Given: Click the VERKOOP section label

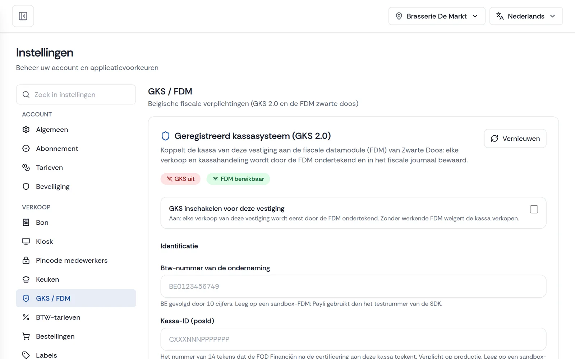Looking at the screenshot, I should tap(36, 208).
